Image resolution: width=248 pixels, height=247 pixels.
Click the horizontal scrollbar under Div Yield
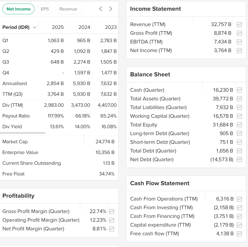coord(23,133)
